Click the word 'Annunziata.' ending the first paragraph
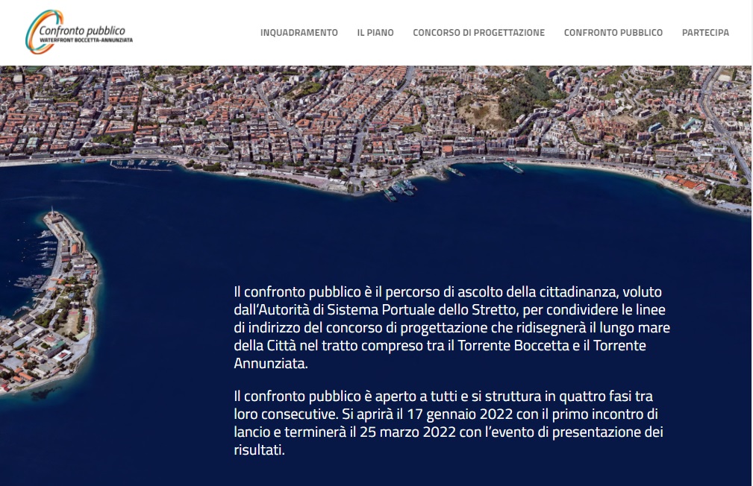Screen dimensions: 753x486 pyautogui.click(x=270, y=364)
